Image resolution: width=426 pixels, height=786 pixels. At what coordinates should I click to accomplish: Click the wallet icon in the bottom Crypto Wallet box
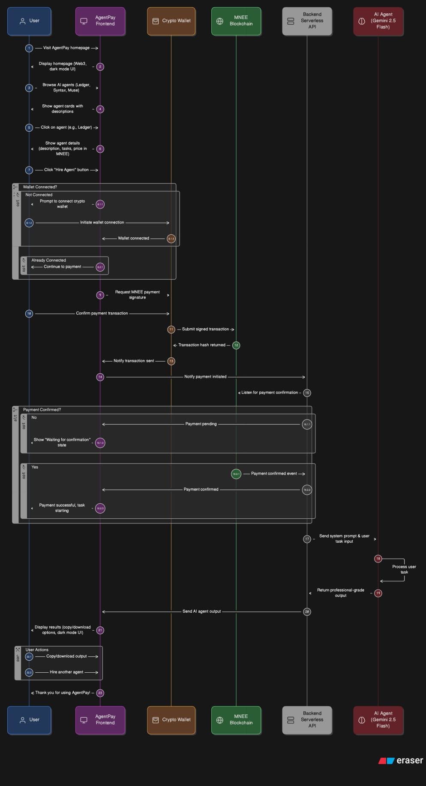tap(156, 720)
